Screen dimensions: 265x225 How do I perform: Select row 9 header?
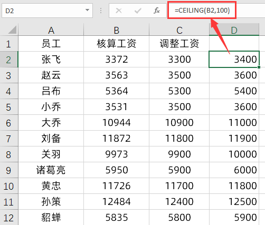(x=9, y=170)
